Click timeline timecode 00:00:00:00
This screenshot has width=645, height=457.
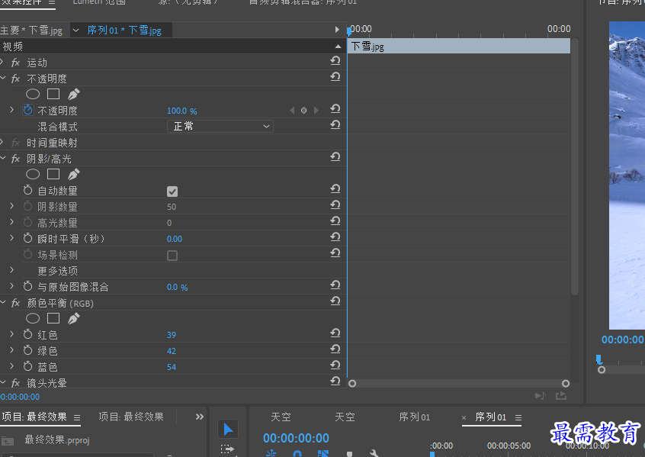296,438
